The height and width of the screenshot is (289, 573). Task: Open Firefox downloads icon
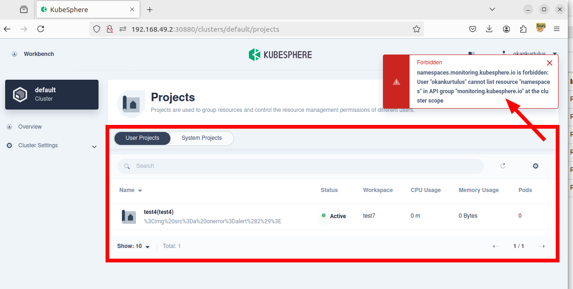[x=489, y=29]
